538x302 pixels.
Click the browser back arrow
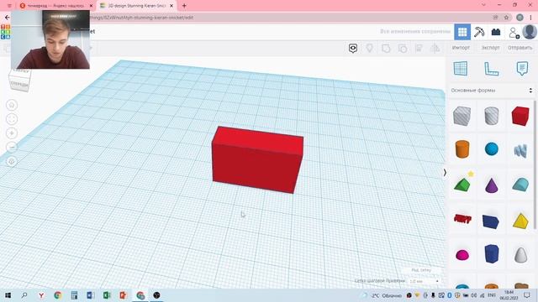pos(7,18)
